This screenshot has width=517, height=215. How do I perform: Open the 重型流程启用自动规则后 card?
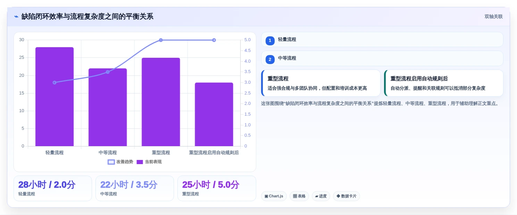point(443,83)
